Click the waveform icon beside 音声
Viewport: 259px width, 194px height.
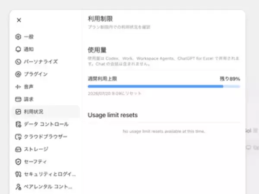[18, 87]
